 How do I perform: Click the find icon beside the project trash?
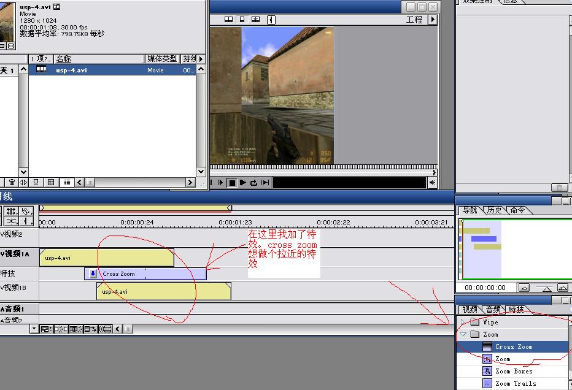[x=23, y=182]
